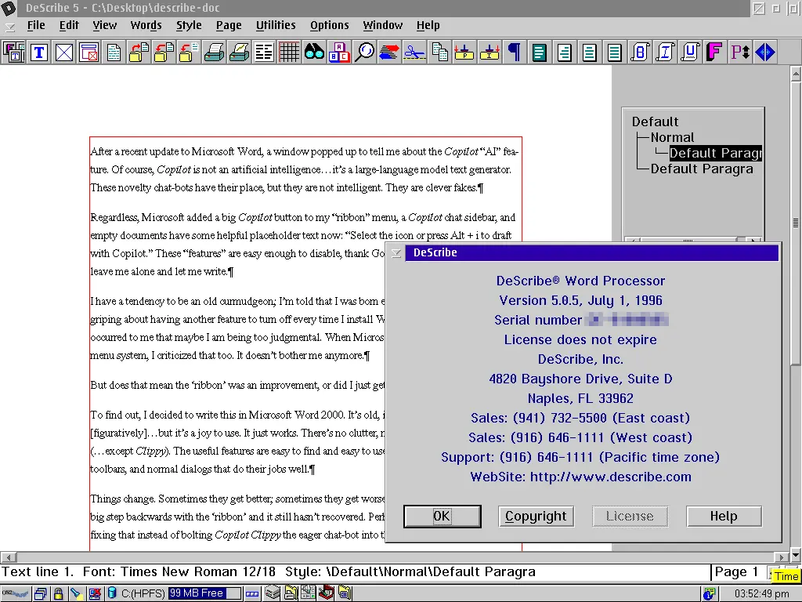Toggle underline with the U scroll icon
This screenshot has width=802, height=602.
click(x=691, y=53)
